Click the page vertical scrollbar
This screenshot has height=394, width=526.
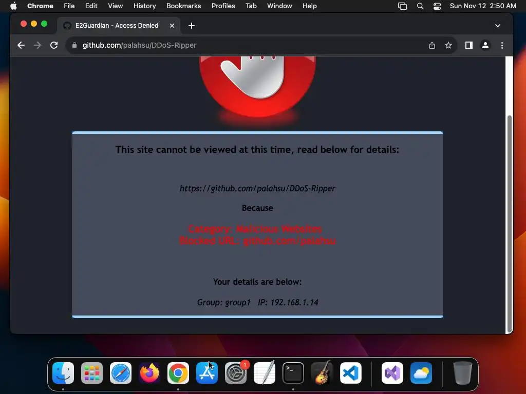point(509,224)
